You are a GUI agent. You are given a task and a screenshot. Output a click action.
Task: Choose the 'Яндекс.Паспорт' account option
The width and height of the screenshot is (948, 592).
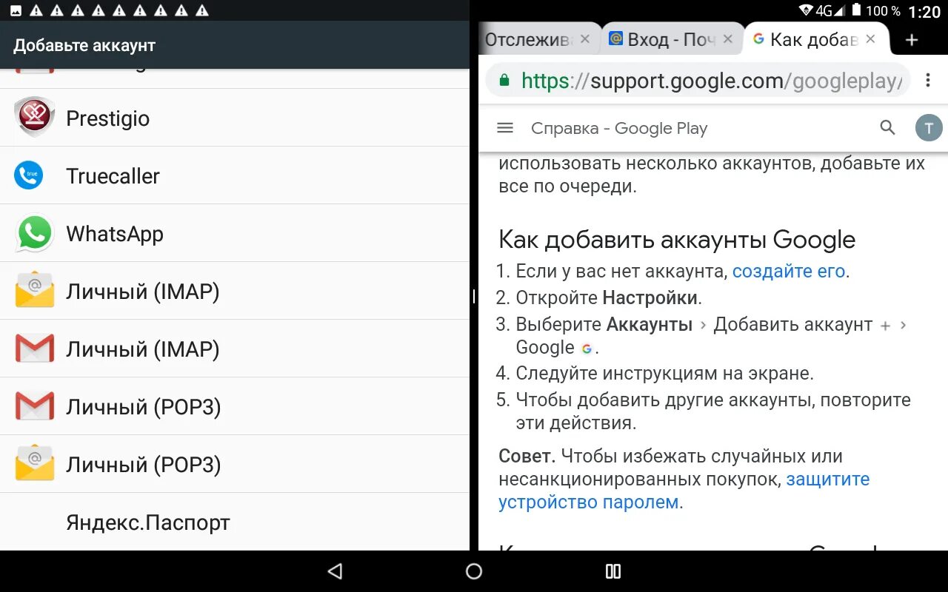pos(235,522)
